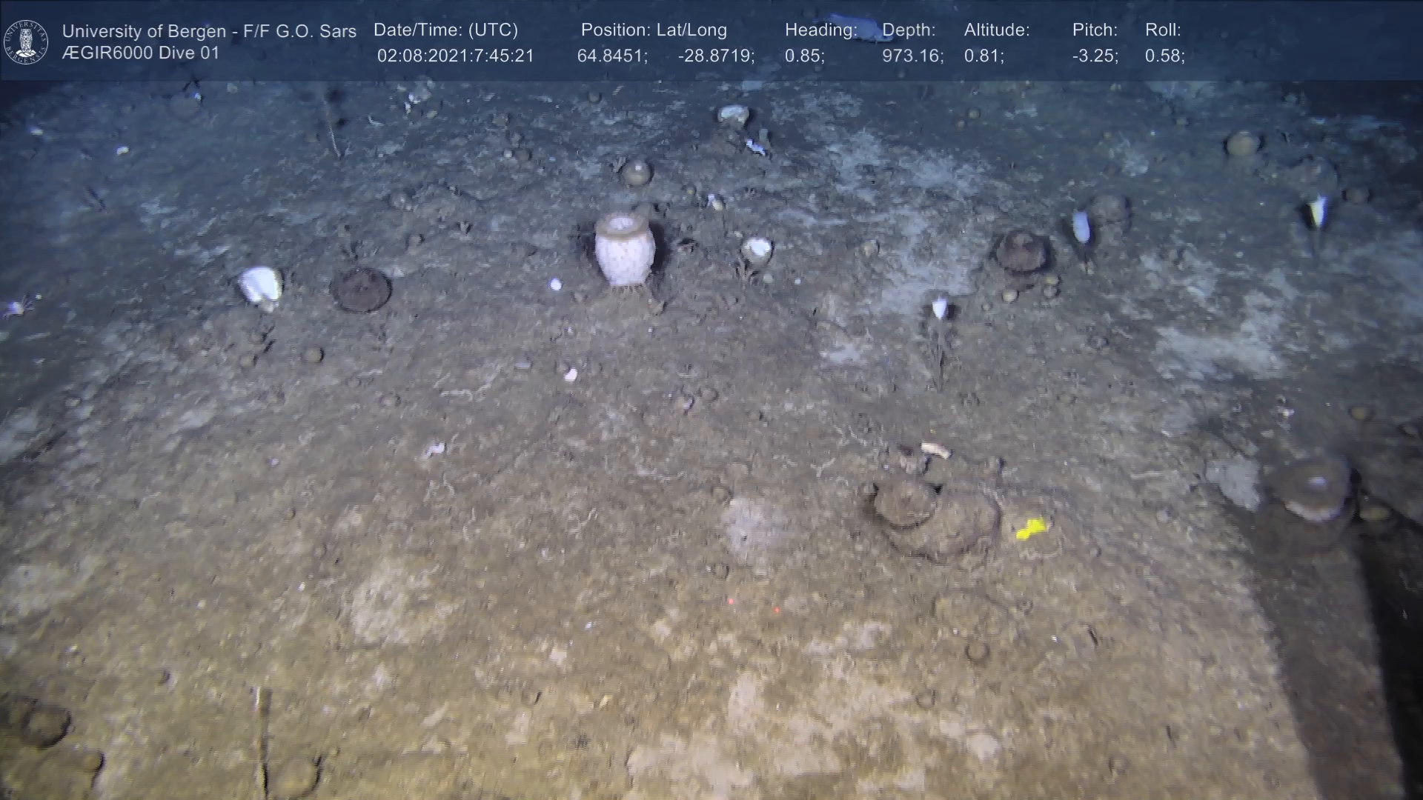Click the ÆGIR6000 Dive 01 label

pyautogui.click(x=141, y=53)
